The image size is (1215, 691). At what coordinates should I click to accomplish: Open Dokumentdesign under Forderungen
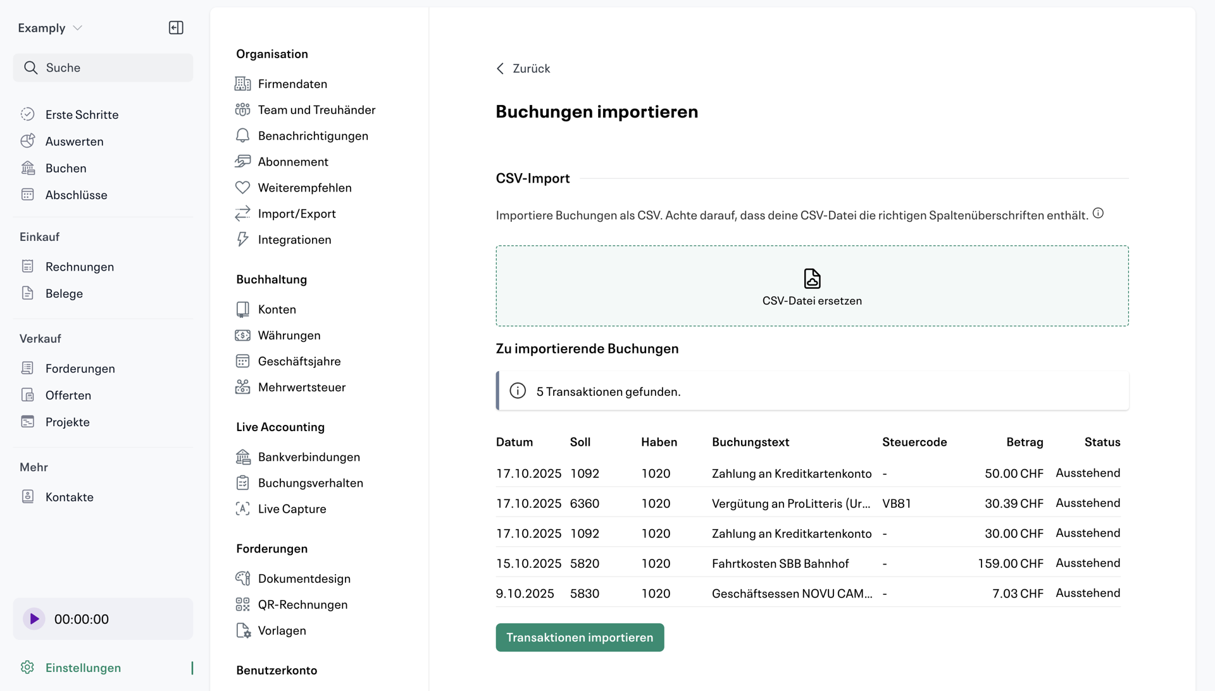tap(304, 578)
